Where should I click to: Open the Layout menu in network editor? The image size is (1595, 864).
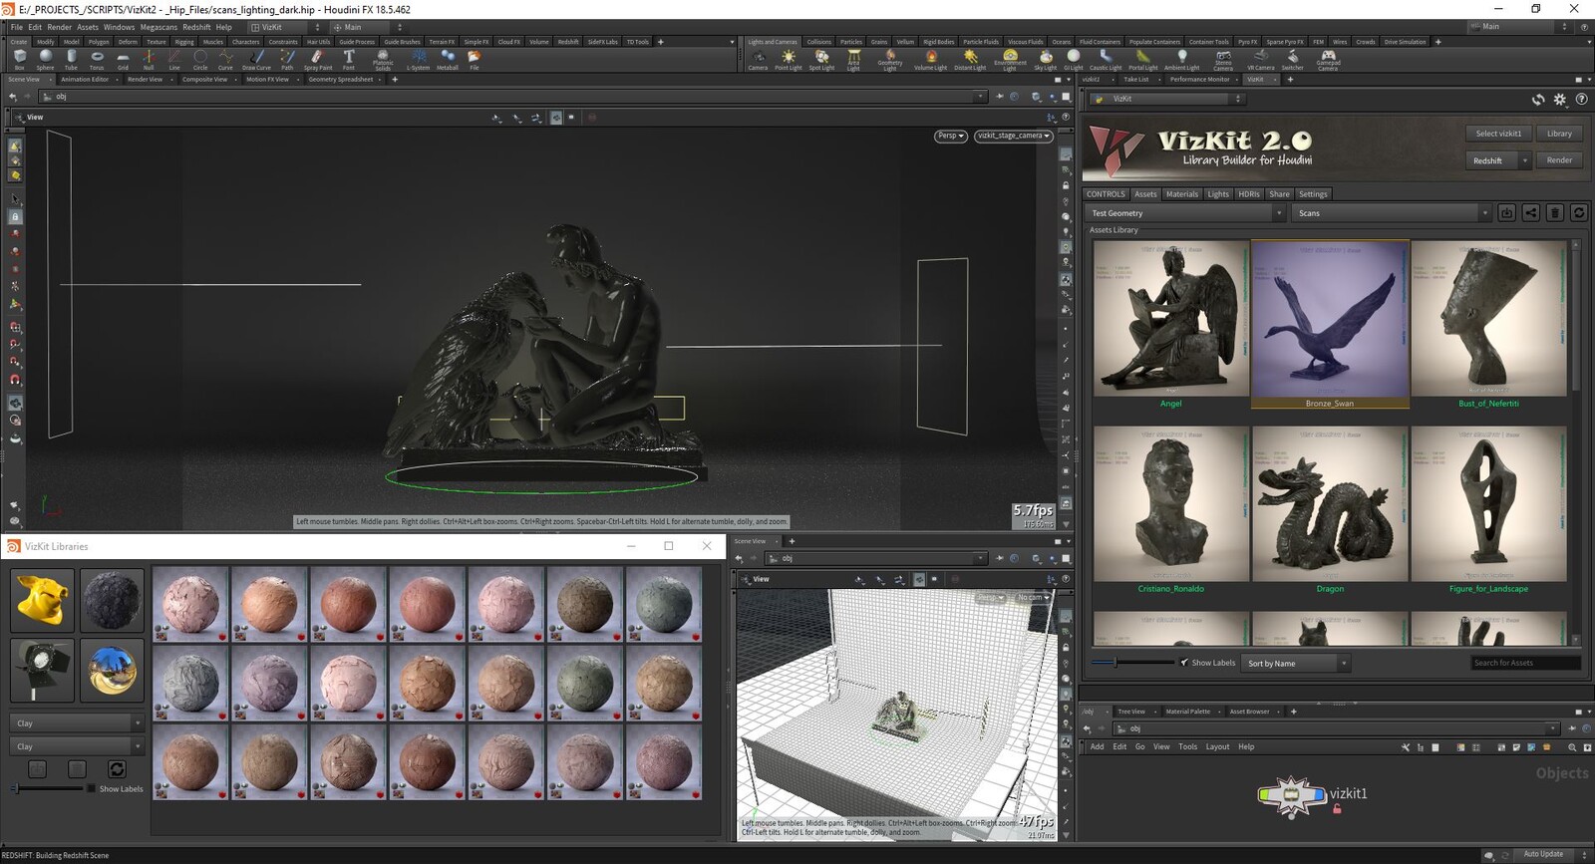point(1217,746)
